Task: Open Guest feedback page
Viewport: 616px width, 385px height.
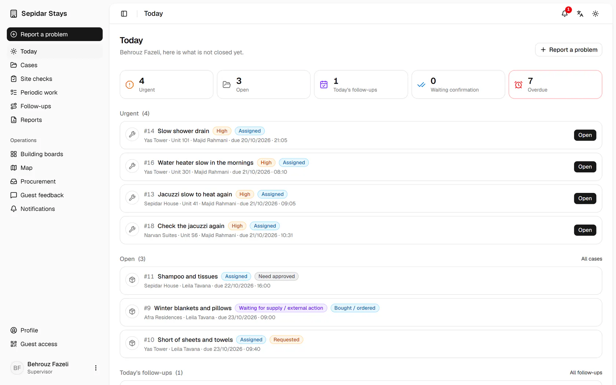Action: pos(55,195)
